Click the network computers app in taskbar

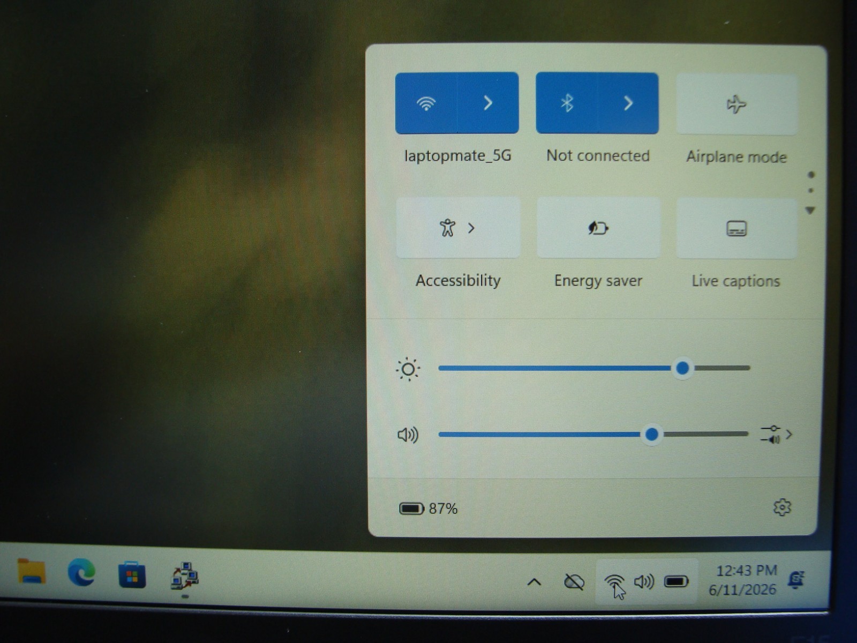185,576
